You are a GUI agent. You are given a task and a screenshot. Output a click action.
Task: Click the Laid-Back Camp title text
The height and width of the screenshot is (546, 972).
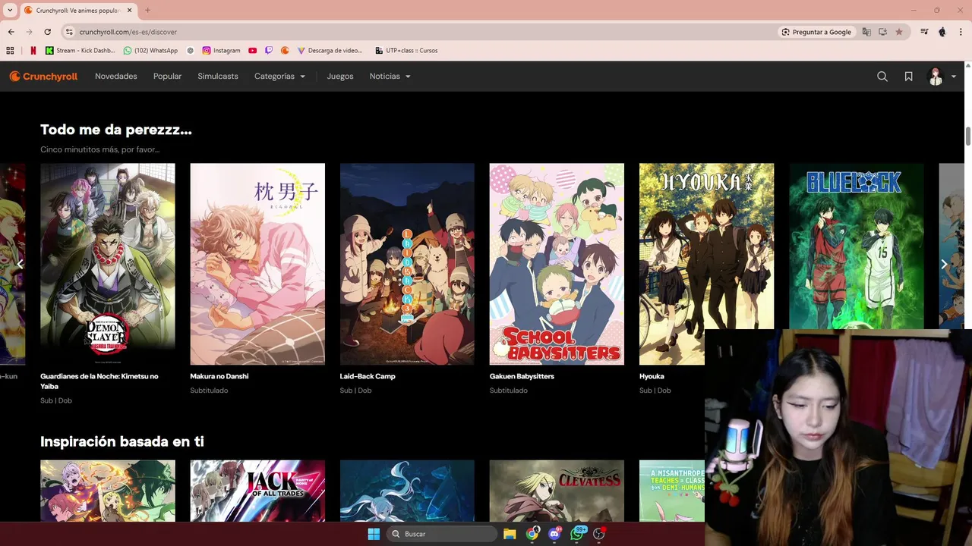point(368,376)
